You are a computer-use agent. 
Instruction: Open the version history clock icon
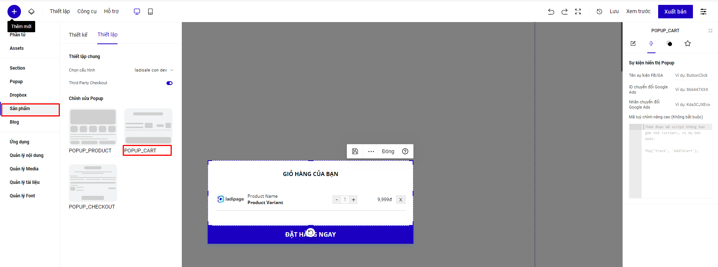pyautogui.click(x=599, y=12)
